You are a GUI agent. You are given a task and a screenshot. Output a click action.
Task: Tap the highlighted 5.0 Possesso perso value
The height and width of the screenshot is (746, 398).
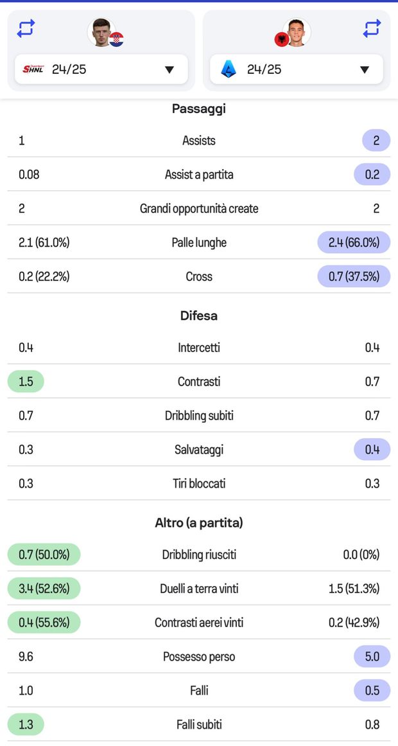(x=372, y=657)
